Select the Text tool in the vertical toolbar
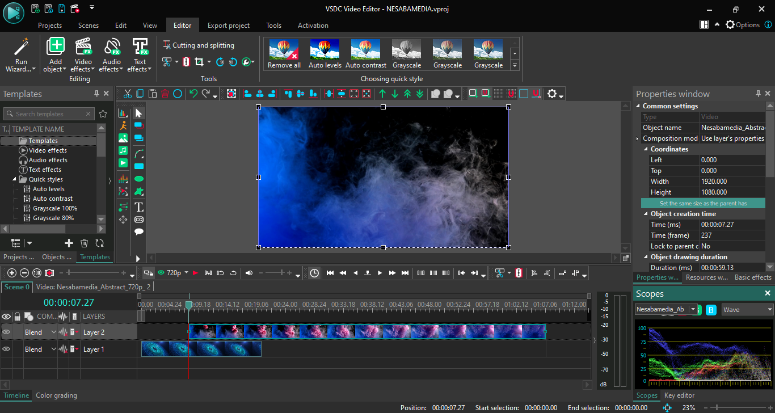This screenshot has height=413, width=775. tap(139, 207)
